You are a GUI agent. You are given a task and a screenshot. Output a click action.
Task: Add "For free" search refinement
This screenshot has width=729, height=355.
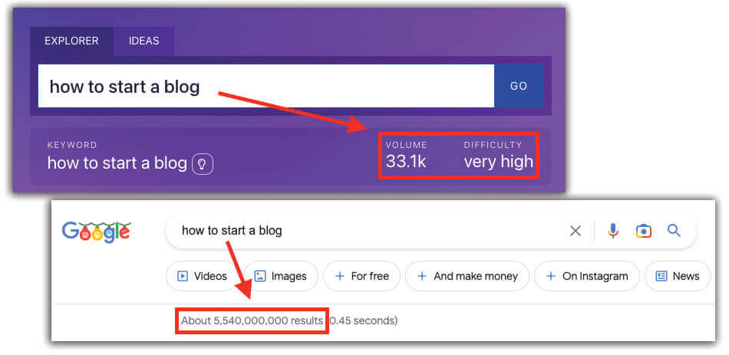362,276
